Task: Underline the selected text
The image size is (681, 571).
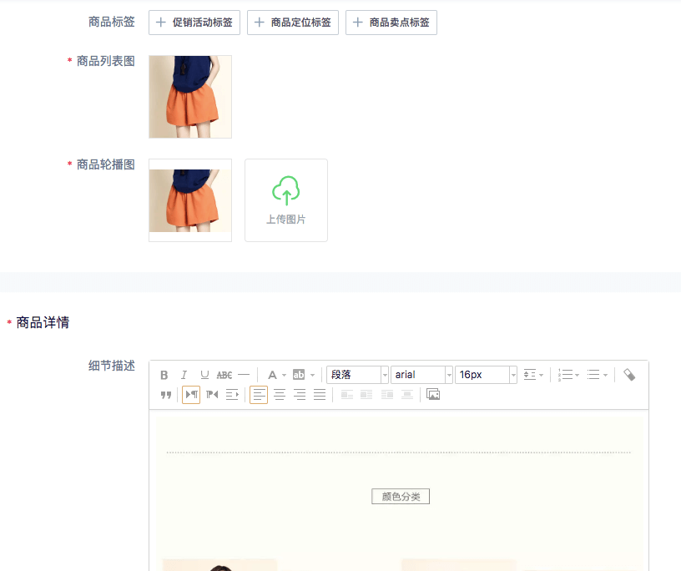Action: [x=204, y=375]
